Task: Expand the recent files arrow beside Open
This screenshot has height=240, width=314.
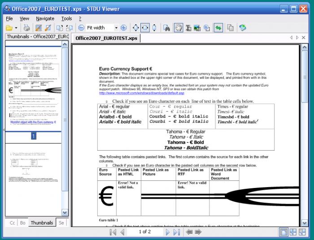Action: 16,28
